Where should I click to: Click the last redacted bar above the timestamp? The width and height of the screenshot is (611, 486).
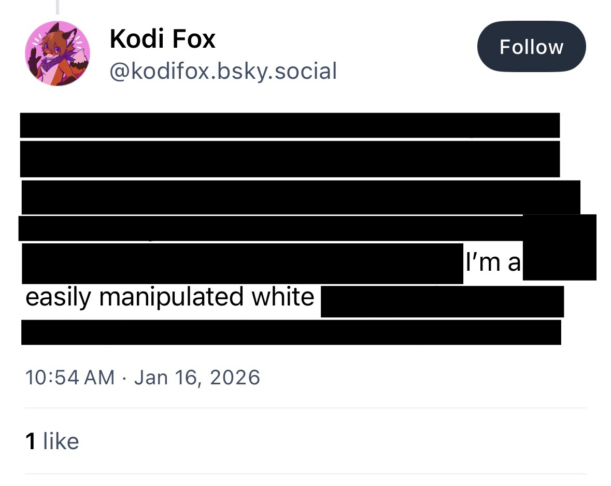(291, 332)
